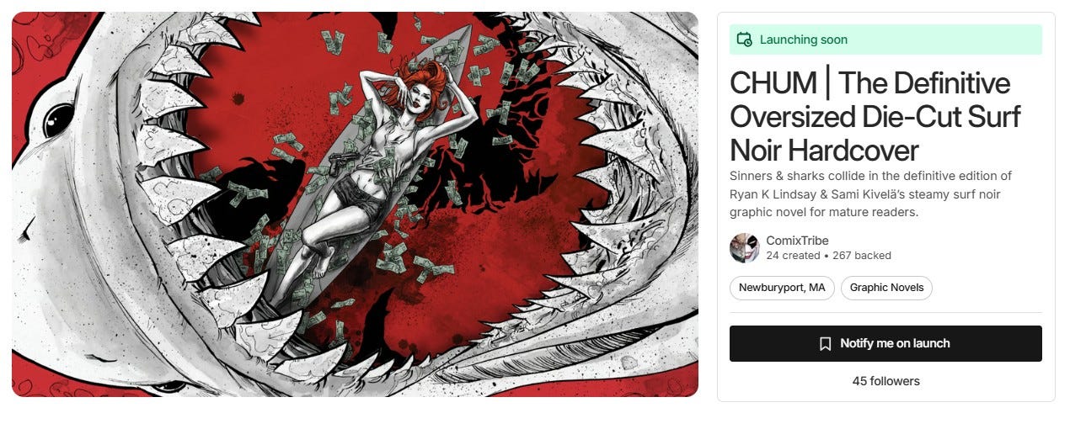The height and width of the screenshot is (429, 1070).
Task: Click the shark's black eye in the artwork
Action: click(x=57, y=121)
